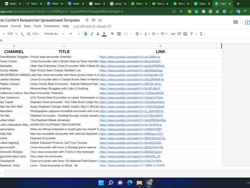250x188 pixels.
Task: Insert link using toolbar icon
Action: [x=173, y=34]
